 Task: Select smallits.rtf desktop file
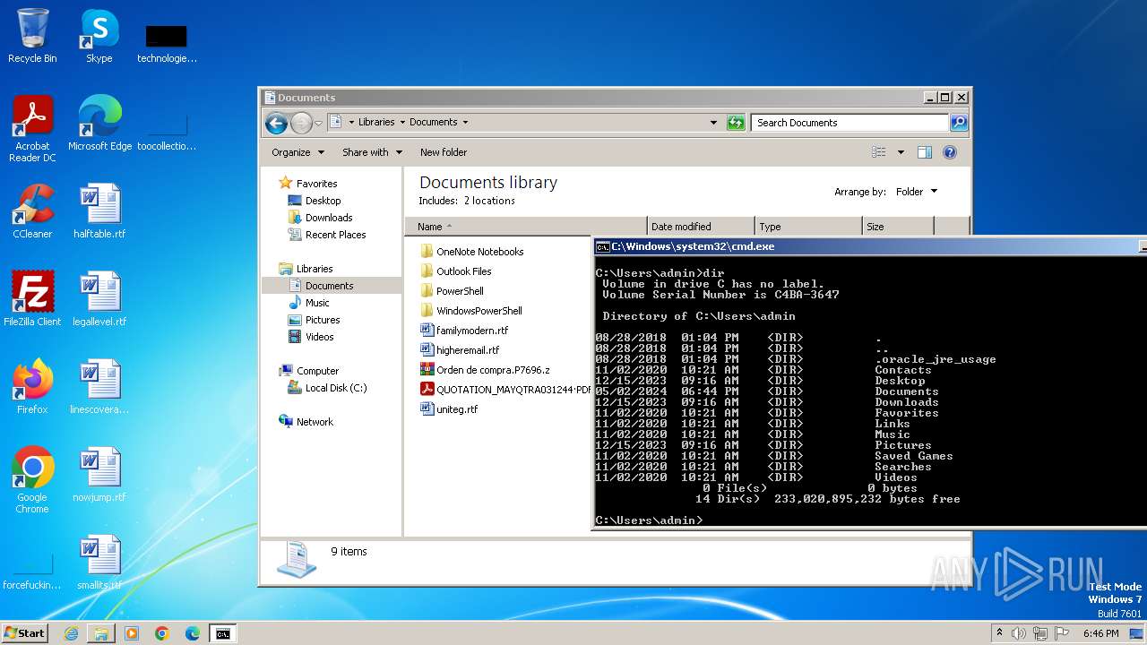99,563
